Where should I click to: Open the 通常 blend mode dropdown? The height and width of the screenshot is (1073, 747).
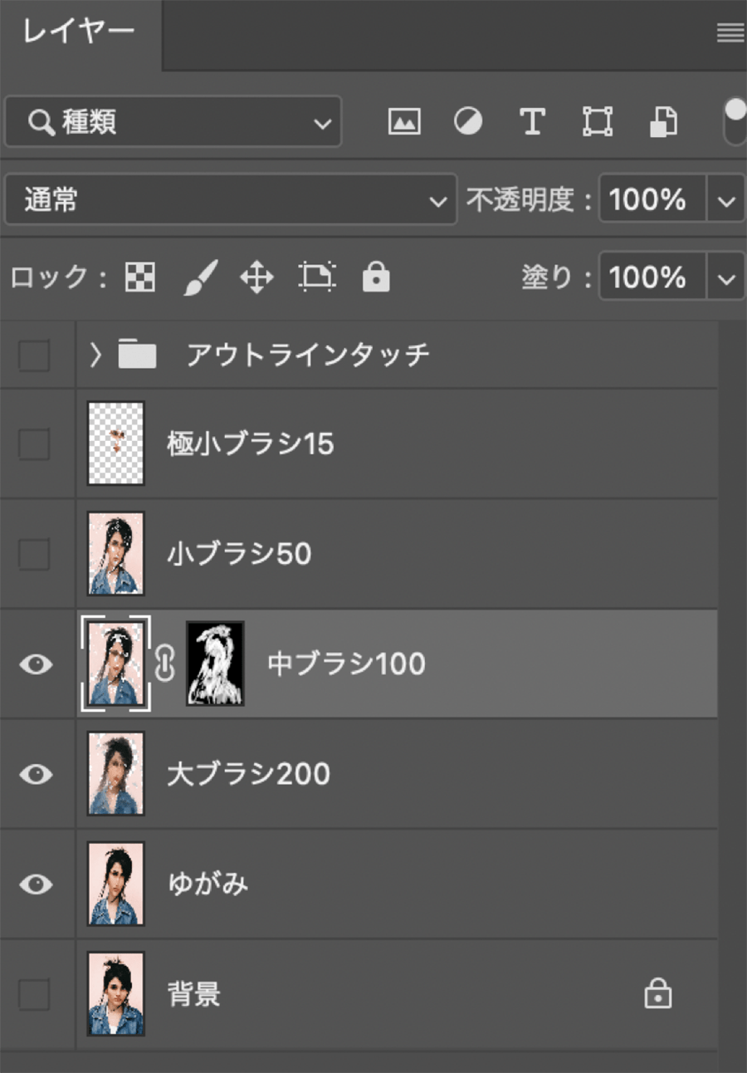click(x=231, y=200)
